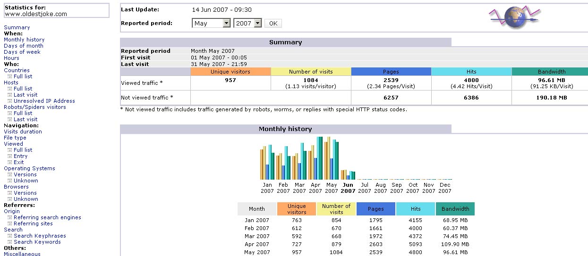
Task: Go to Monthly history in sidebar
Action: coord(24,40)
